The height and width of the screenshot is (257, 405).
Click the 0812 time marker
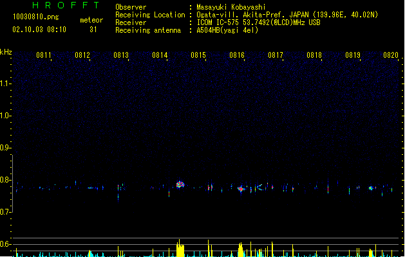pos(82,55)
